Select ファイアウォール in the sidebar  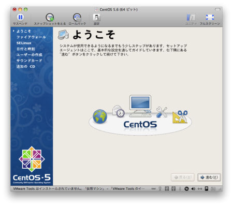[31, 37]
